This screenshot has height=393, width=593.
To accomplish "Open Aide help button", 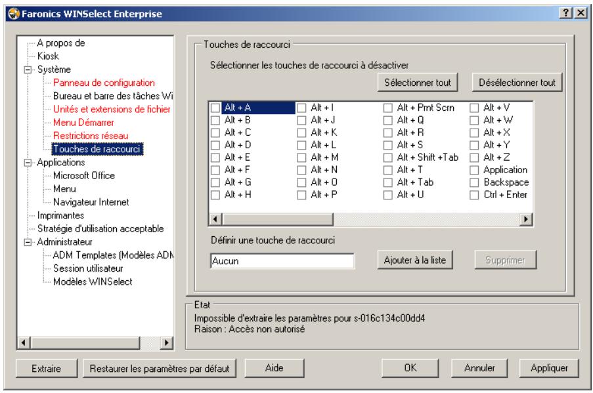I will (275, 368).
